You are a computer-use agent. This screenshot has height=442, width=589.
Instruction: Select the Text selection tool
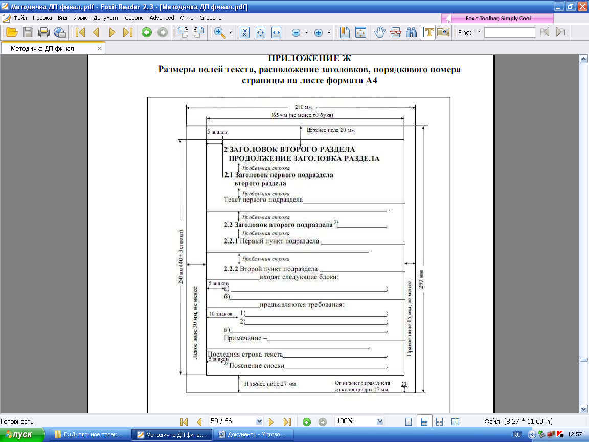[427, 33]
